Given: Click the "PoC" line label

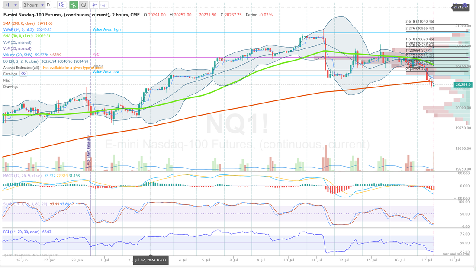Looking at the screenshot, I should (x=96, y=55).
